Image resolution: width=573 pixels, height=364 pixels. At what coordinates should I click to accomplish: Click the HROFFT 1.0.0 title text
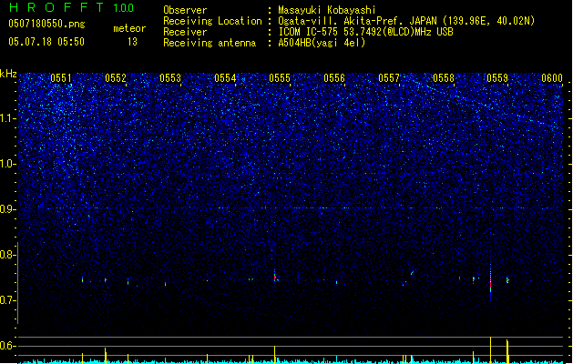click(72, 7)
